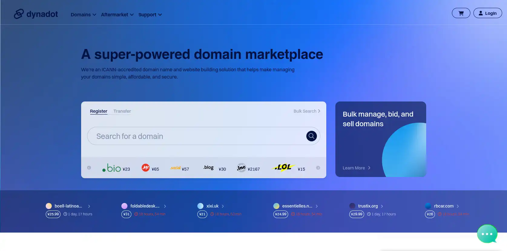Show previous TLD offers in carousel

click(89, 168)
